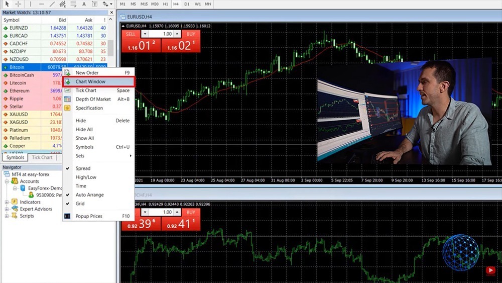Expand the Expert Advisors tree node
The image size is (502, 283).
[7, 209]
